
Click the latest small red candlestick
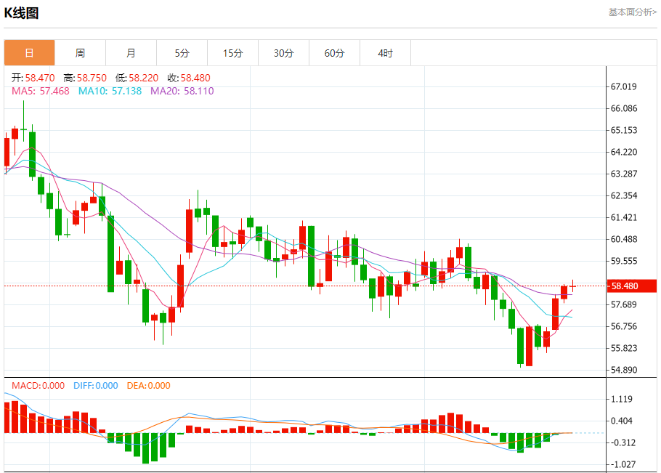click(x=572, y=286)
